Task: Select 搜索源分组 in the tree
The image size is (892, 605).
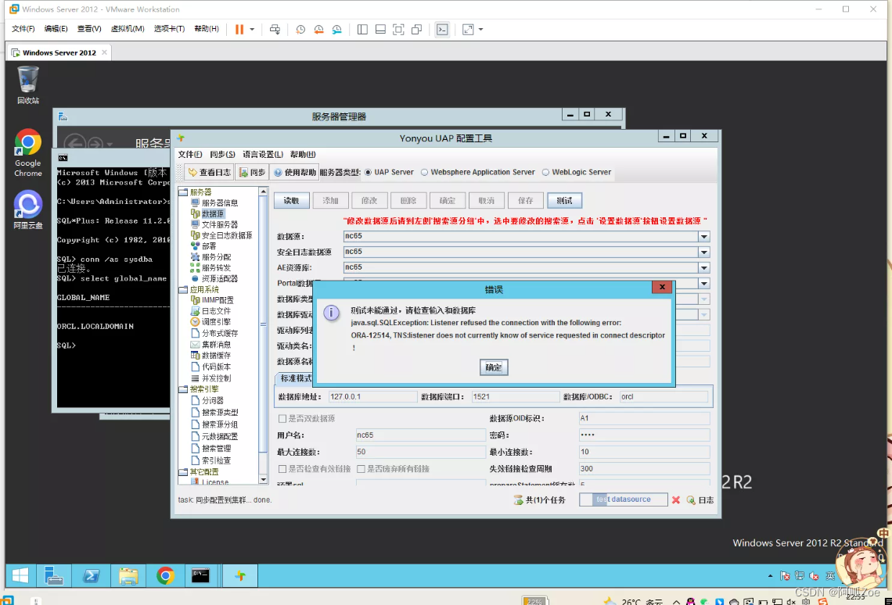Action: (220, 424)
